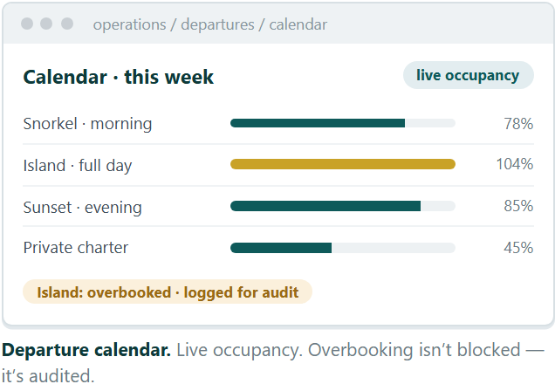Click the 45% occupancy value
This screenshot has height=391, width=555.
click(x=518, y=248)
